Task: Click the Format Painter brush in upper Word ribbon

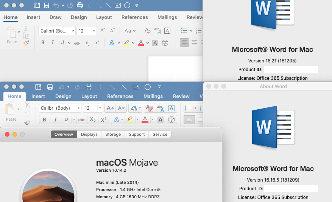Action: tap(26, 43)
